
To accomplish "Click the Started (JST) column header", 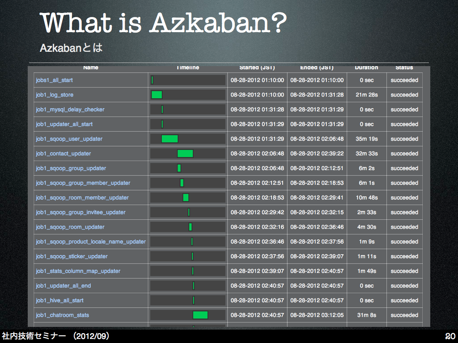I will 257,68.
